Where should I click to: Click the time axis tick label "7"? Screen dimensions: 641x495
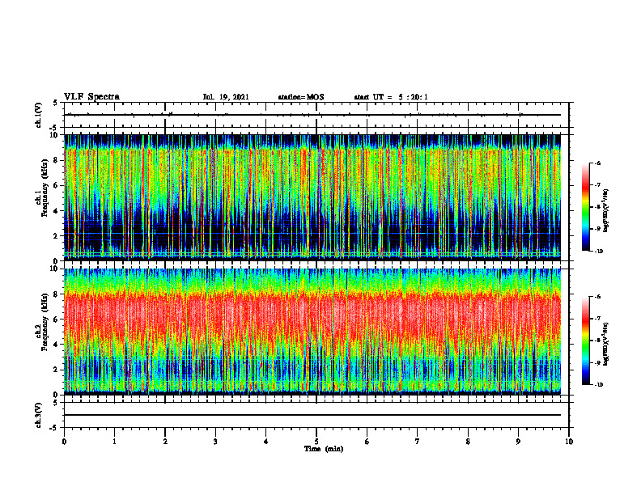pyautogui.click(x=418, y=442)
